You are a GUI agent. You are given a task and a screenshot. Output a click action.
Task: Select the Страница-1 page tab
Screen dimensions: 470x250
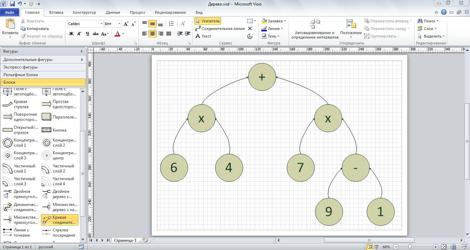click(125, 240)
